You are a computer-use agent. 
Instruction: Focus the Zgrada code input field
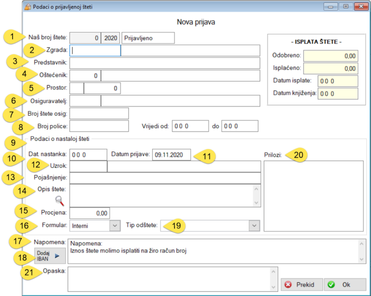[95, 50]
